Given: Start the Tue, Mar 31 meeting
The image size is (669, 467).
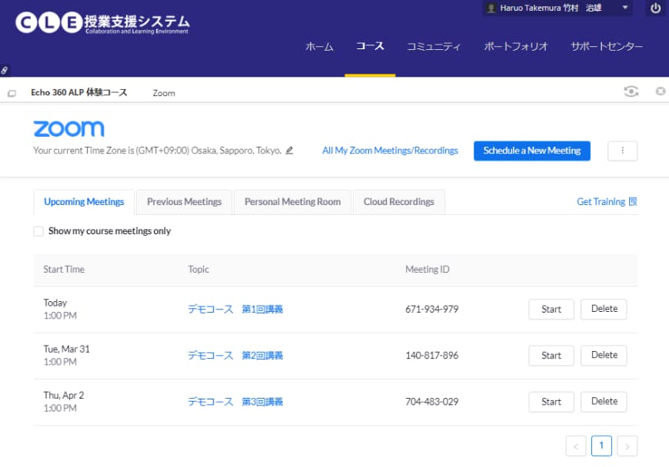Looking at the screenshot, I should (551, 356).
